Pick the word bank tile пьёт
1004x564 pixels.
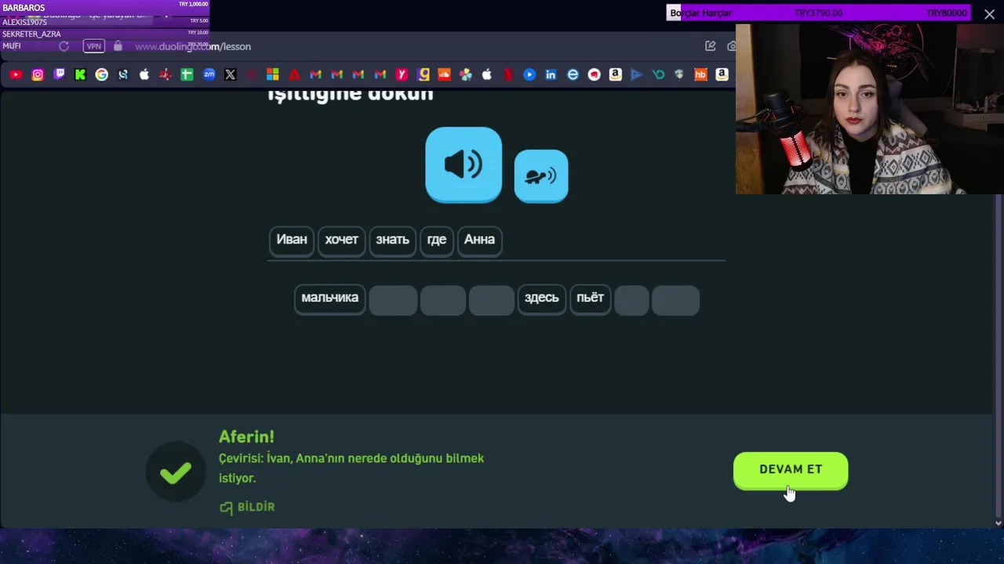(590, 298)
